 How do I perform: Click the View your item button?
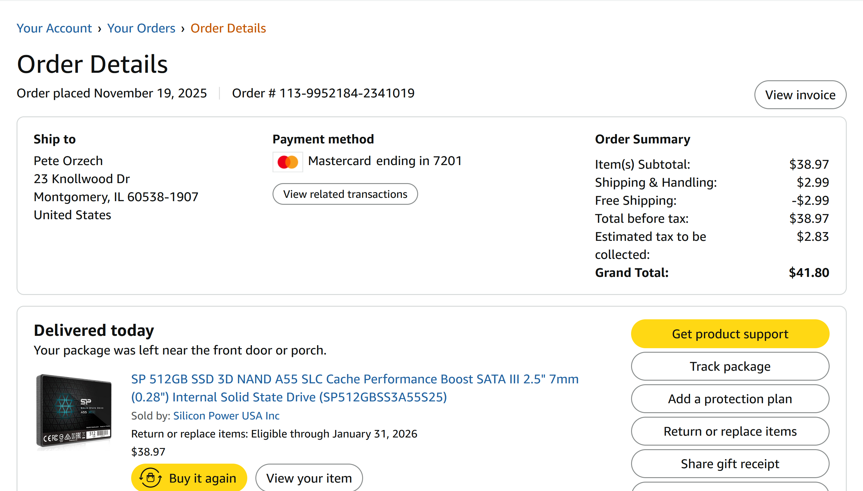tap(309, 478)
